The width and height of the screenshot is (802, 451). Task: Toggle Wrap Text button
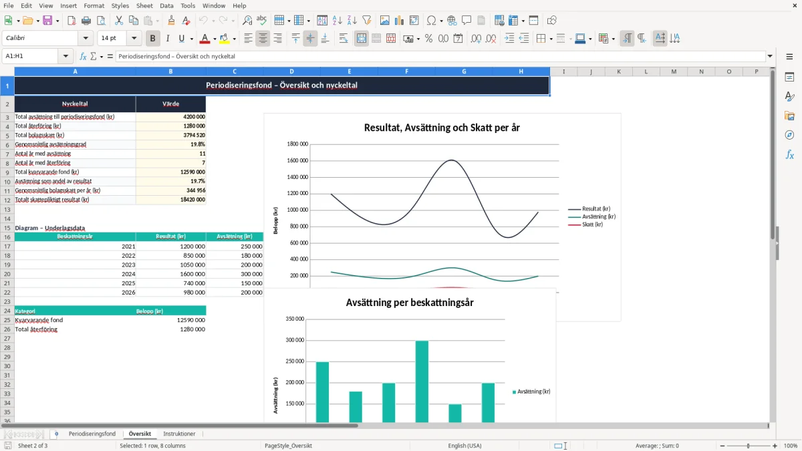[x=344, y=39]
